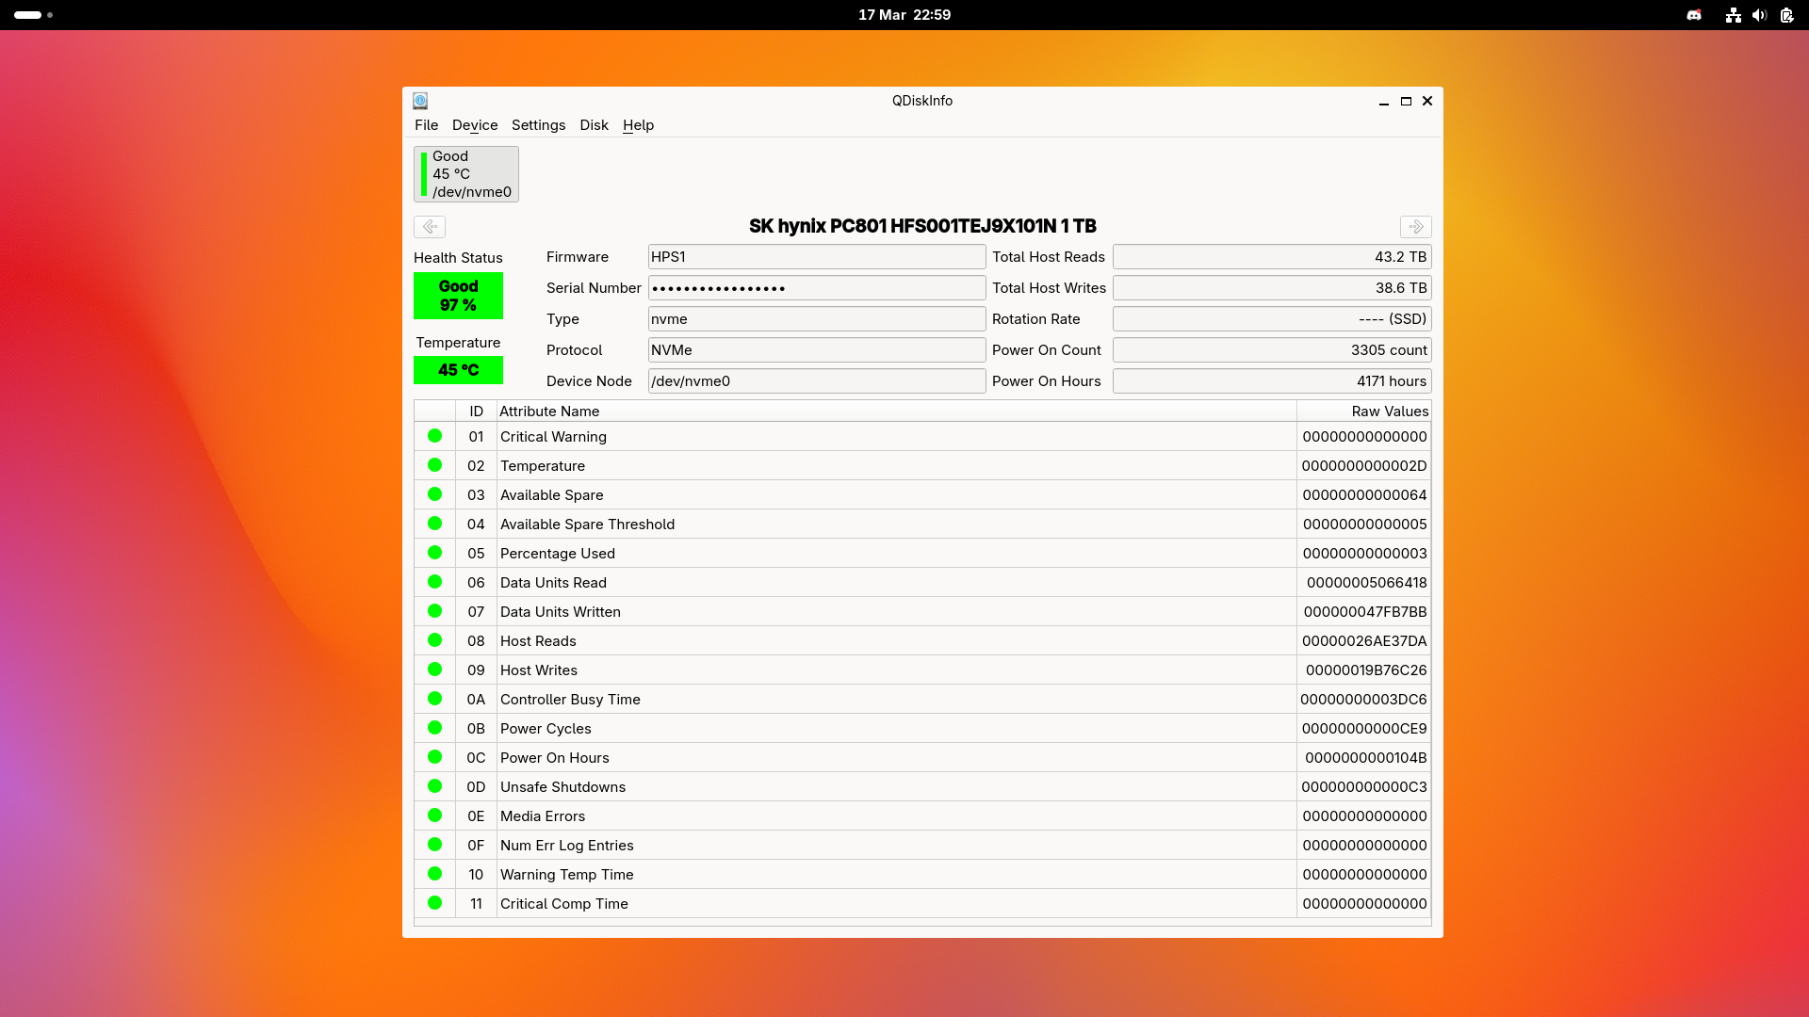This screenshot has width=1809, height=1017.
Task: Select the Percentage Used attribute name
Action: coord(558,554)
